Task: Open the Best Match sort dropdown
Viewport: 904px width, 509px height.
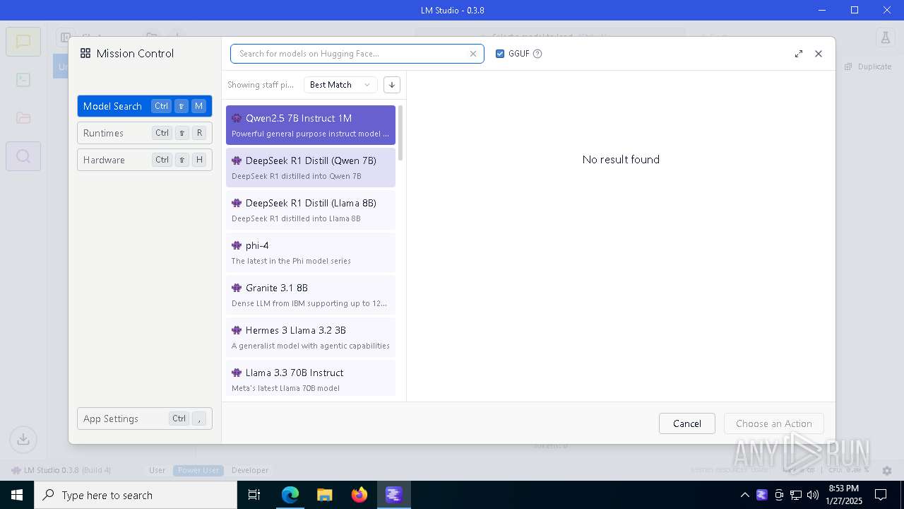Action: coord(340,85)
